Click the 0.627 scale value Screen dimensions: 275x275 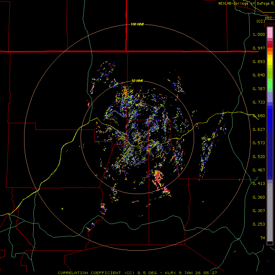pos(259,130)
